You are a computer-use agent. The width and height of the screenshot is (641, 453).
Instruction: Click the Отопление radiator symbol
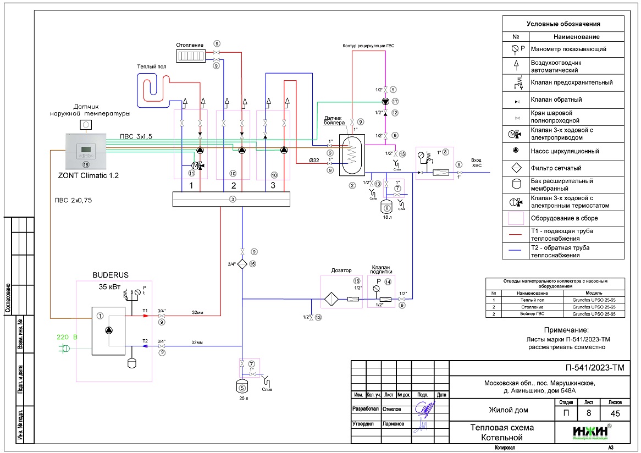(190, 56)
